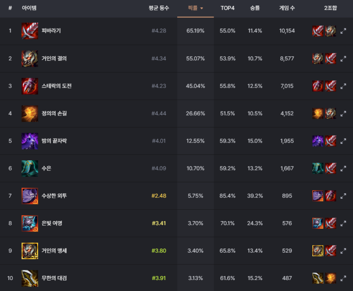This screenshot has width=353, height=291.
Task: Select the 스테락의 도전 item icon
Action: coord(30,86)
